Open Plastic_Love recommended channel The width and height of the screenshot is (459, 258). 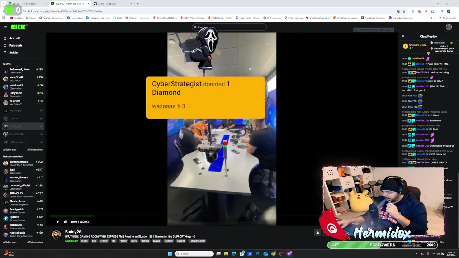pos(23,203)
